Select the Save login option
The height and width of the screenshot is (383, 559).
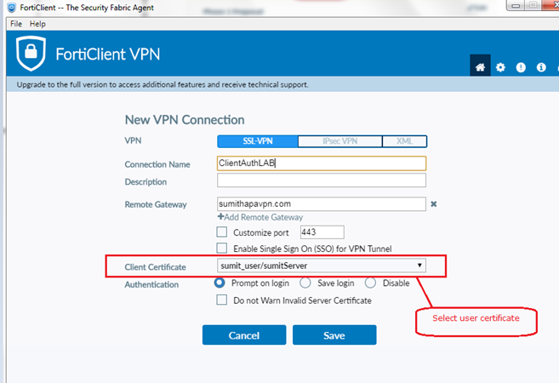[305, 283]
